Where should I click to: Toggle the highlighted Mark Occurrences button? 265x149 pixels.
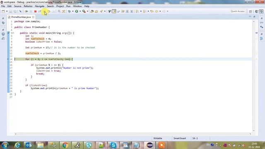pos(114,11)
